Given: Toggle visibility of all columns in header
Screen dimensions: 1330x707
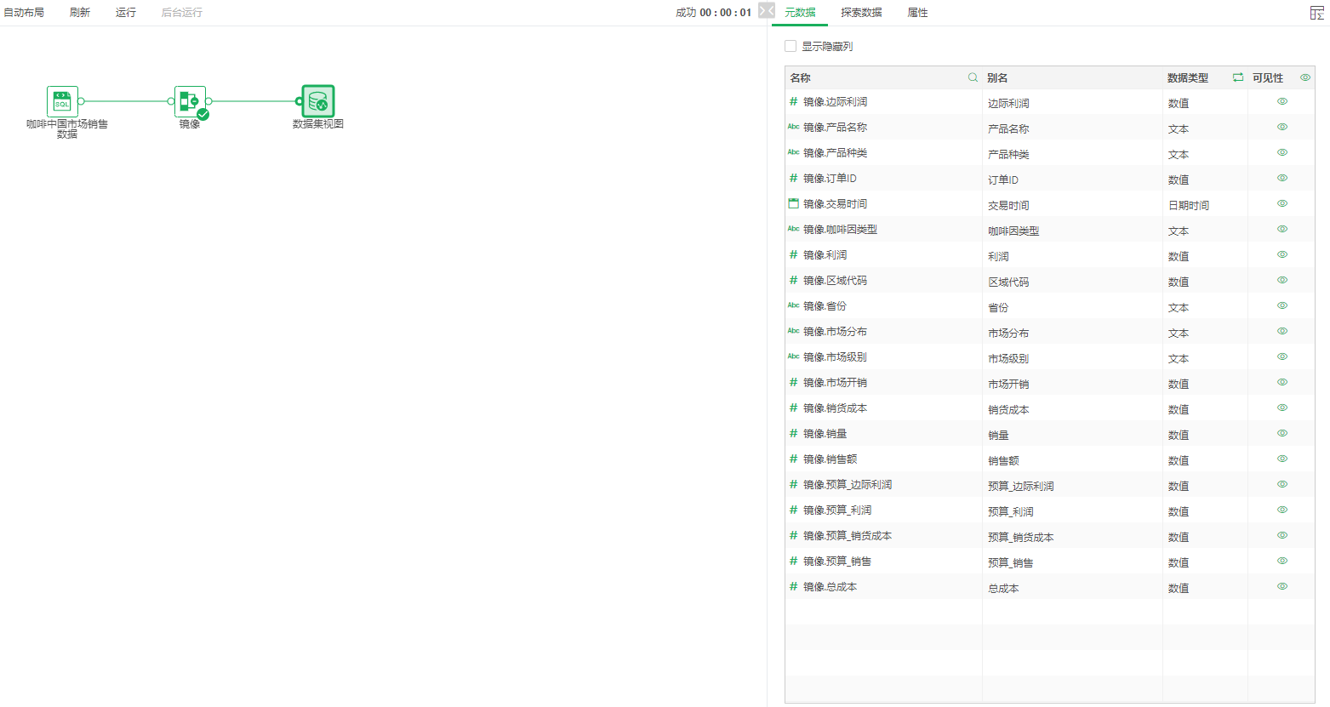Looking at the screenshot, I should (1305, 77).
